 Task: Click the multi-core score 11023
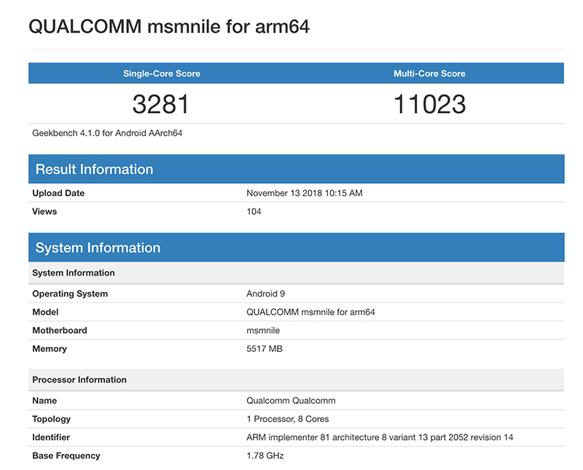[x=429, y=104]
